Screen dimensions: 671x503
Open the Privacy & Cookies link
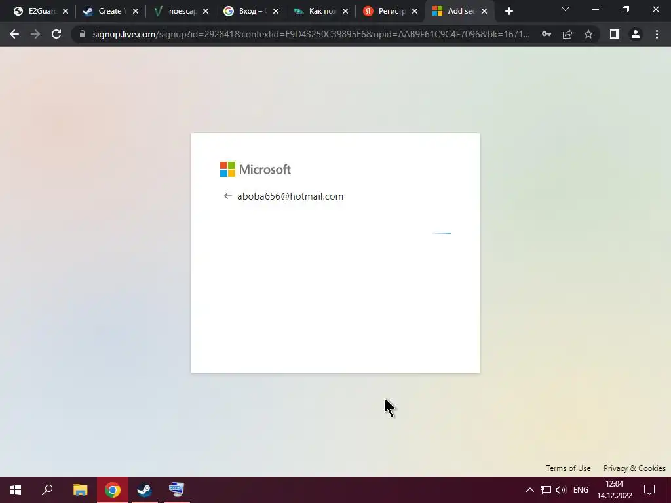click(x=634, y=468)
